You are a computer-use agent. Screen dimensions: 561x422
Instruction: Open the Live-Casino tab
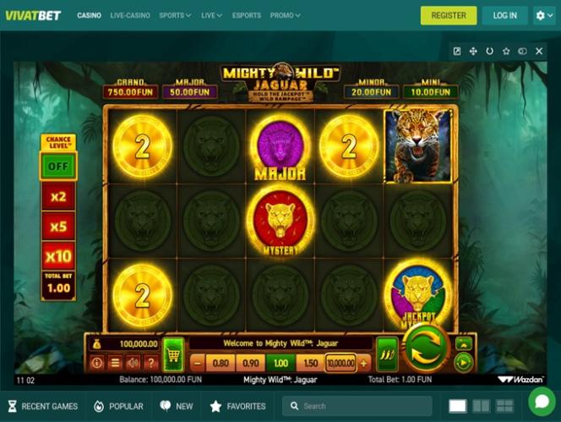(130, 15)
